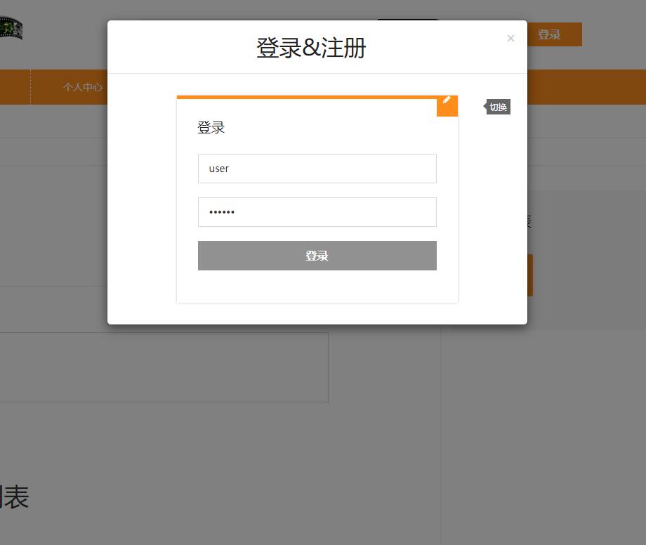Click the film reel site logo
The width and height of the screenshot is (646, 545).
[x=12, y=28]
